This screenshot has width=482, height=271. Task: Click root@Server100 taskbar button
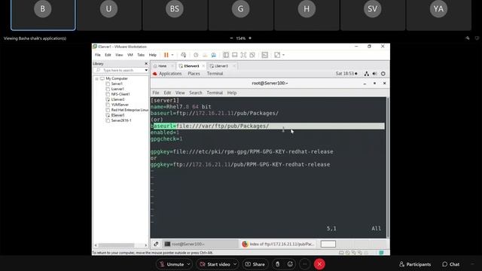pos(200,244)
